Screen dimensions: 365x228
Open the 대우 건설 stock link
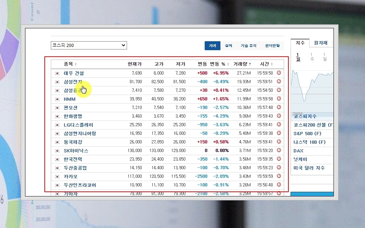[x=74, y=73]
